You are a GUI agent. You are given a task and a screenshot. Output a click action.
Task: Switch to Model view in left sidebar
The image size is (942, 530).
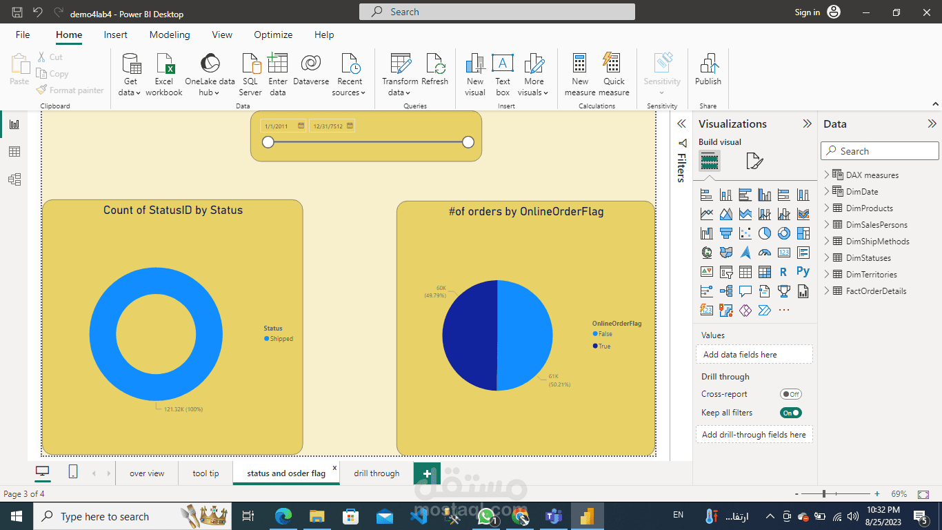click(14, 179)
